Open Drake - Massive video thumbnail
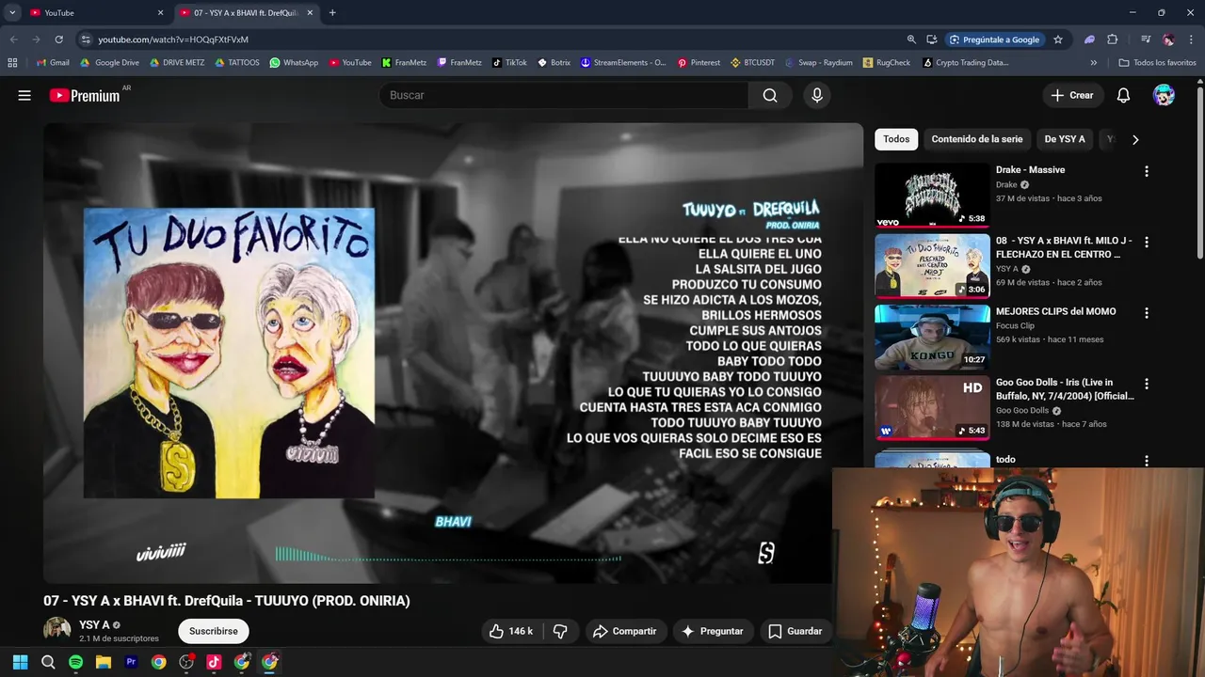 [x=932, y=196]
